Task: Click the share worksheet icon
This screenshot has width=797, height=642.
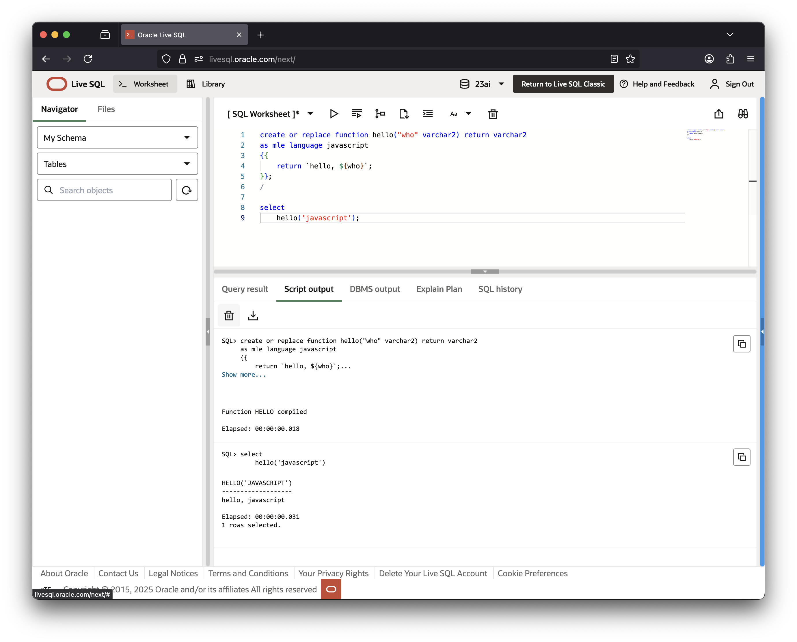Action: click(718, 114)
